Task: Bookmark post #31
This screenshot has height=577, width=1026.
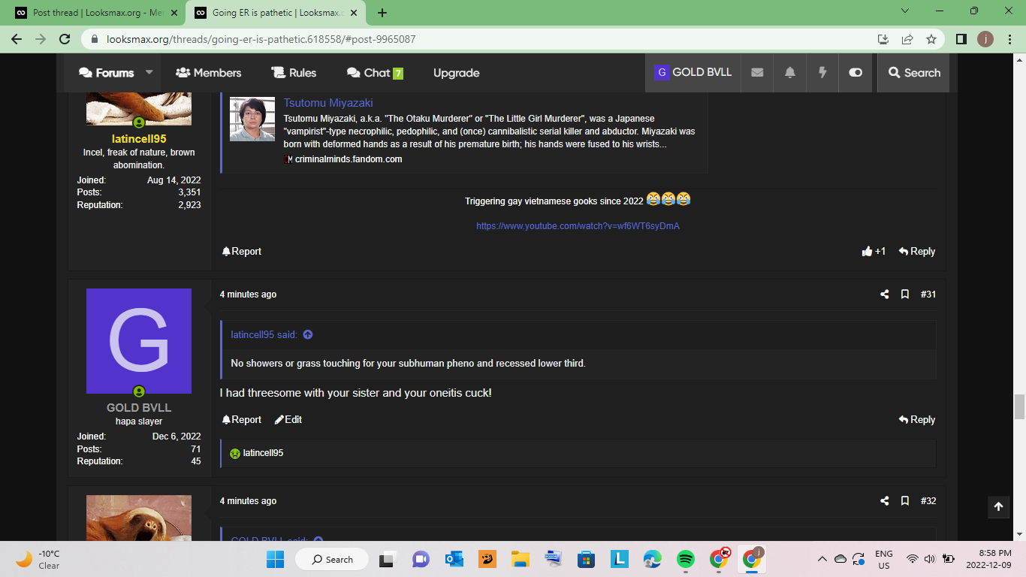Action: pyautogui.click(x=905, y=295)
